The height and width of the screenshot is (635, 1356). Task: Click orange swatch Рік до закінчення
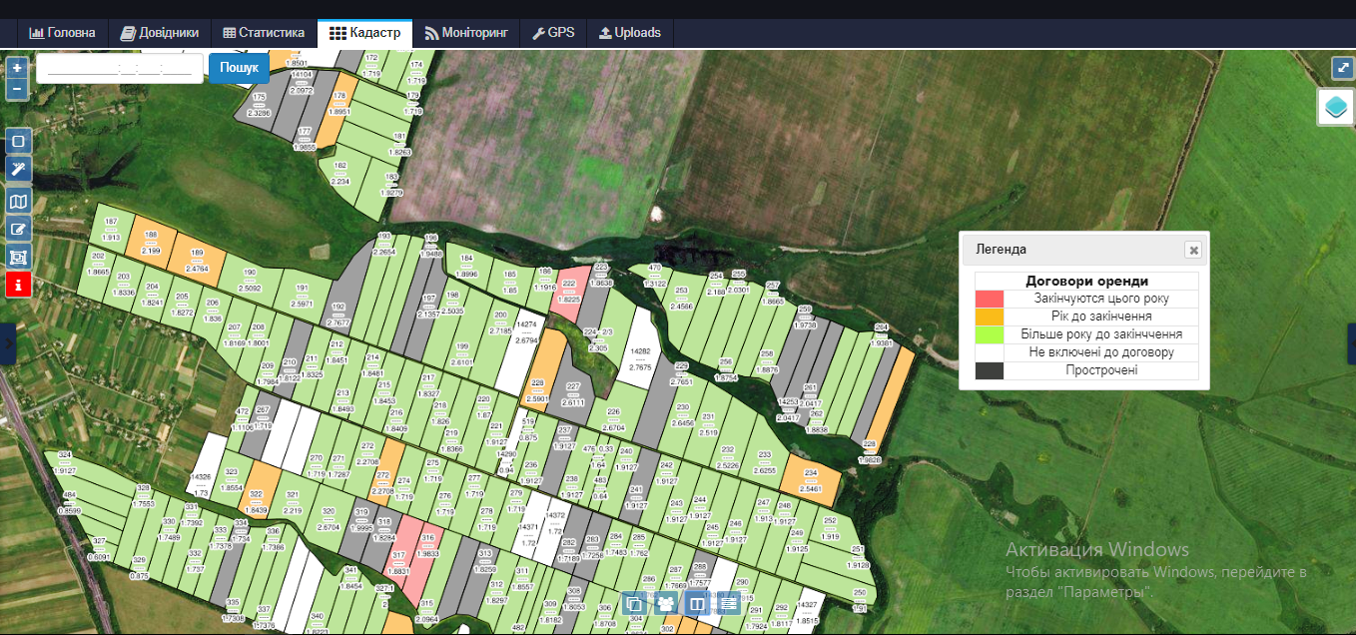click(990, 317)
